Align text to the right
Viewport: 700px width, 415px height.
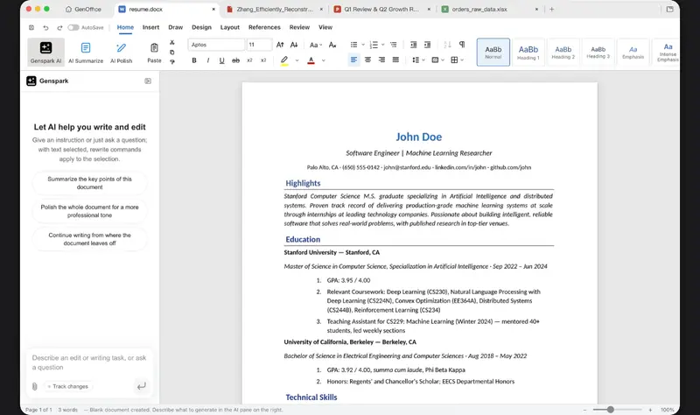coord(381,60)
